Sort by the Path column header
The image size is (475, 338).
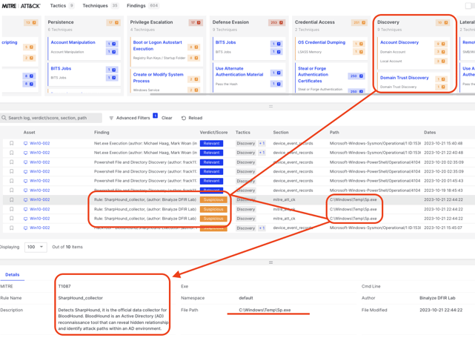coord(334,133)
